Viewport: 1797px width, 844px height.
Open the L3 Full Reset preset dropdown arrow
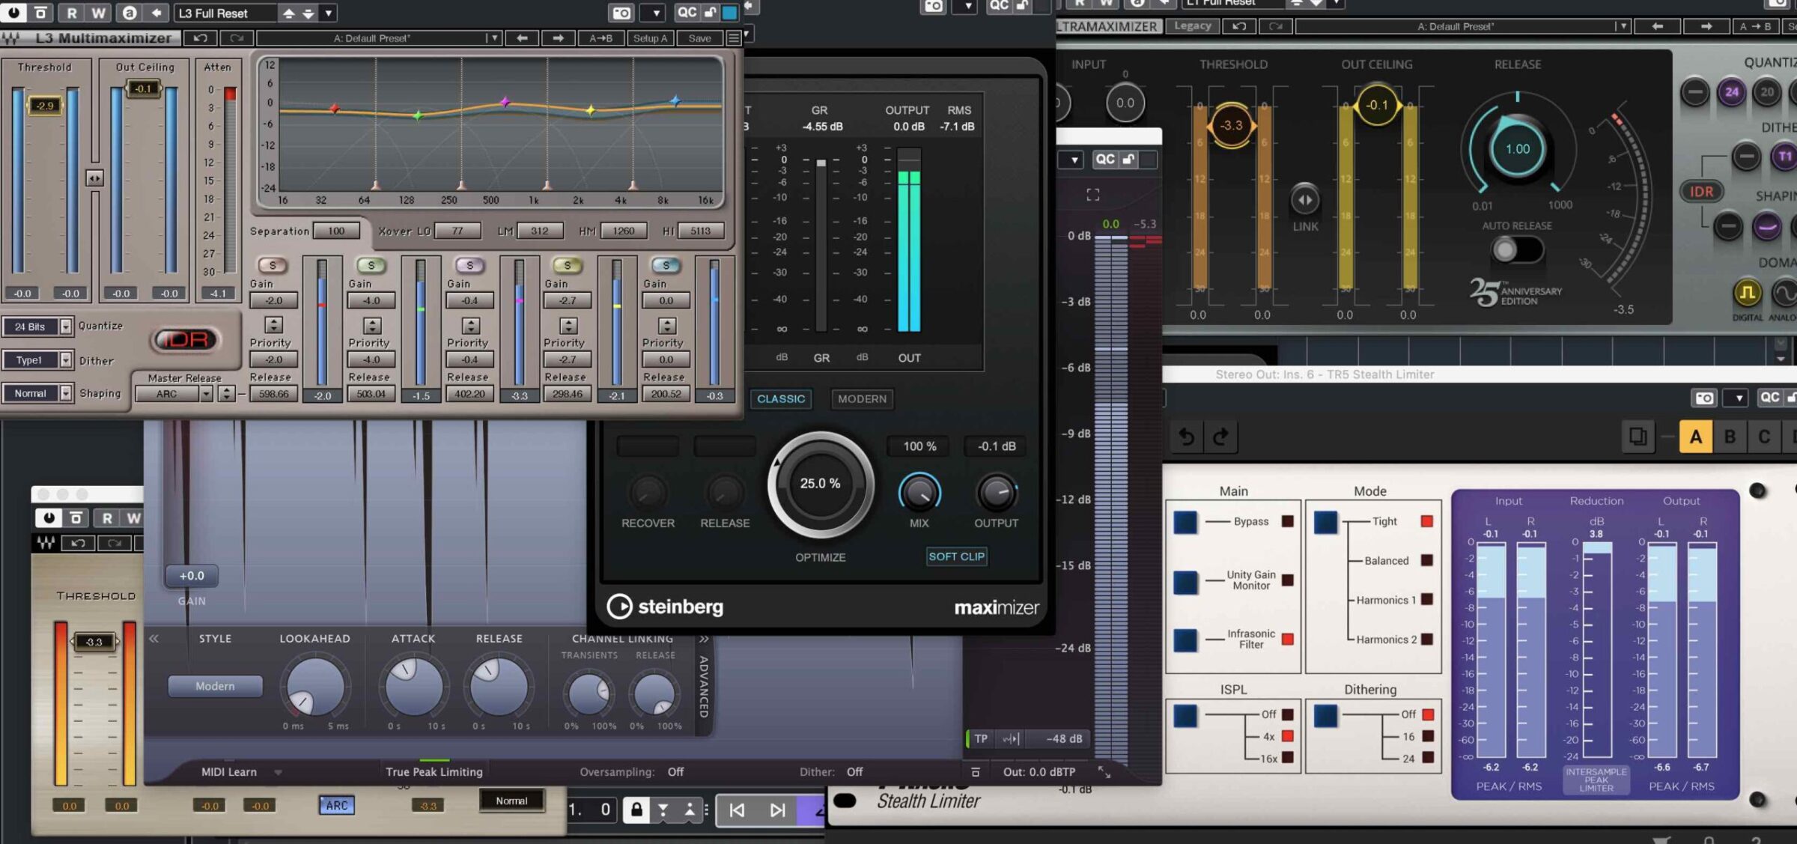coord(328,13)
